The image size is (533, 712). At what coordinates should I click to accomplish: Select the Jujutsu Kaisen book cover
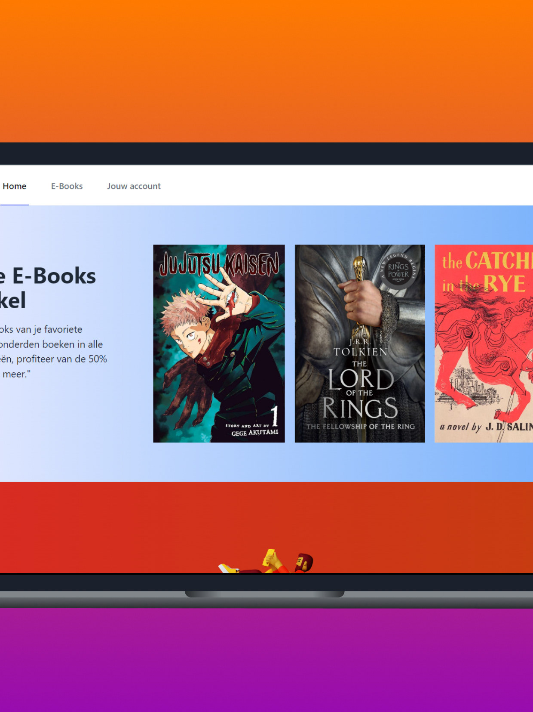click(219, 344)
